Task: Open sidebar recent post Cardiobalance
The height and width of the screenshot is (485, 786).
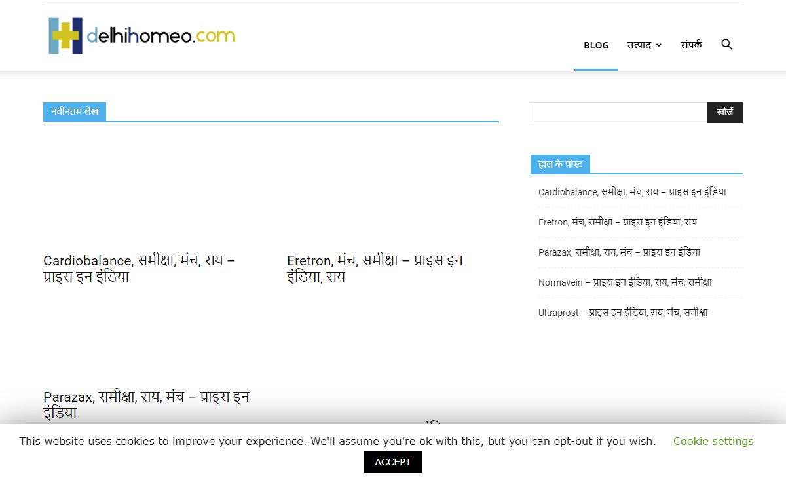Action: click(632, 192)
